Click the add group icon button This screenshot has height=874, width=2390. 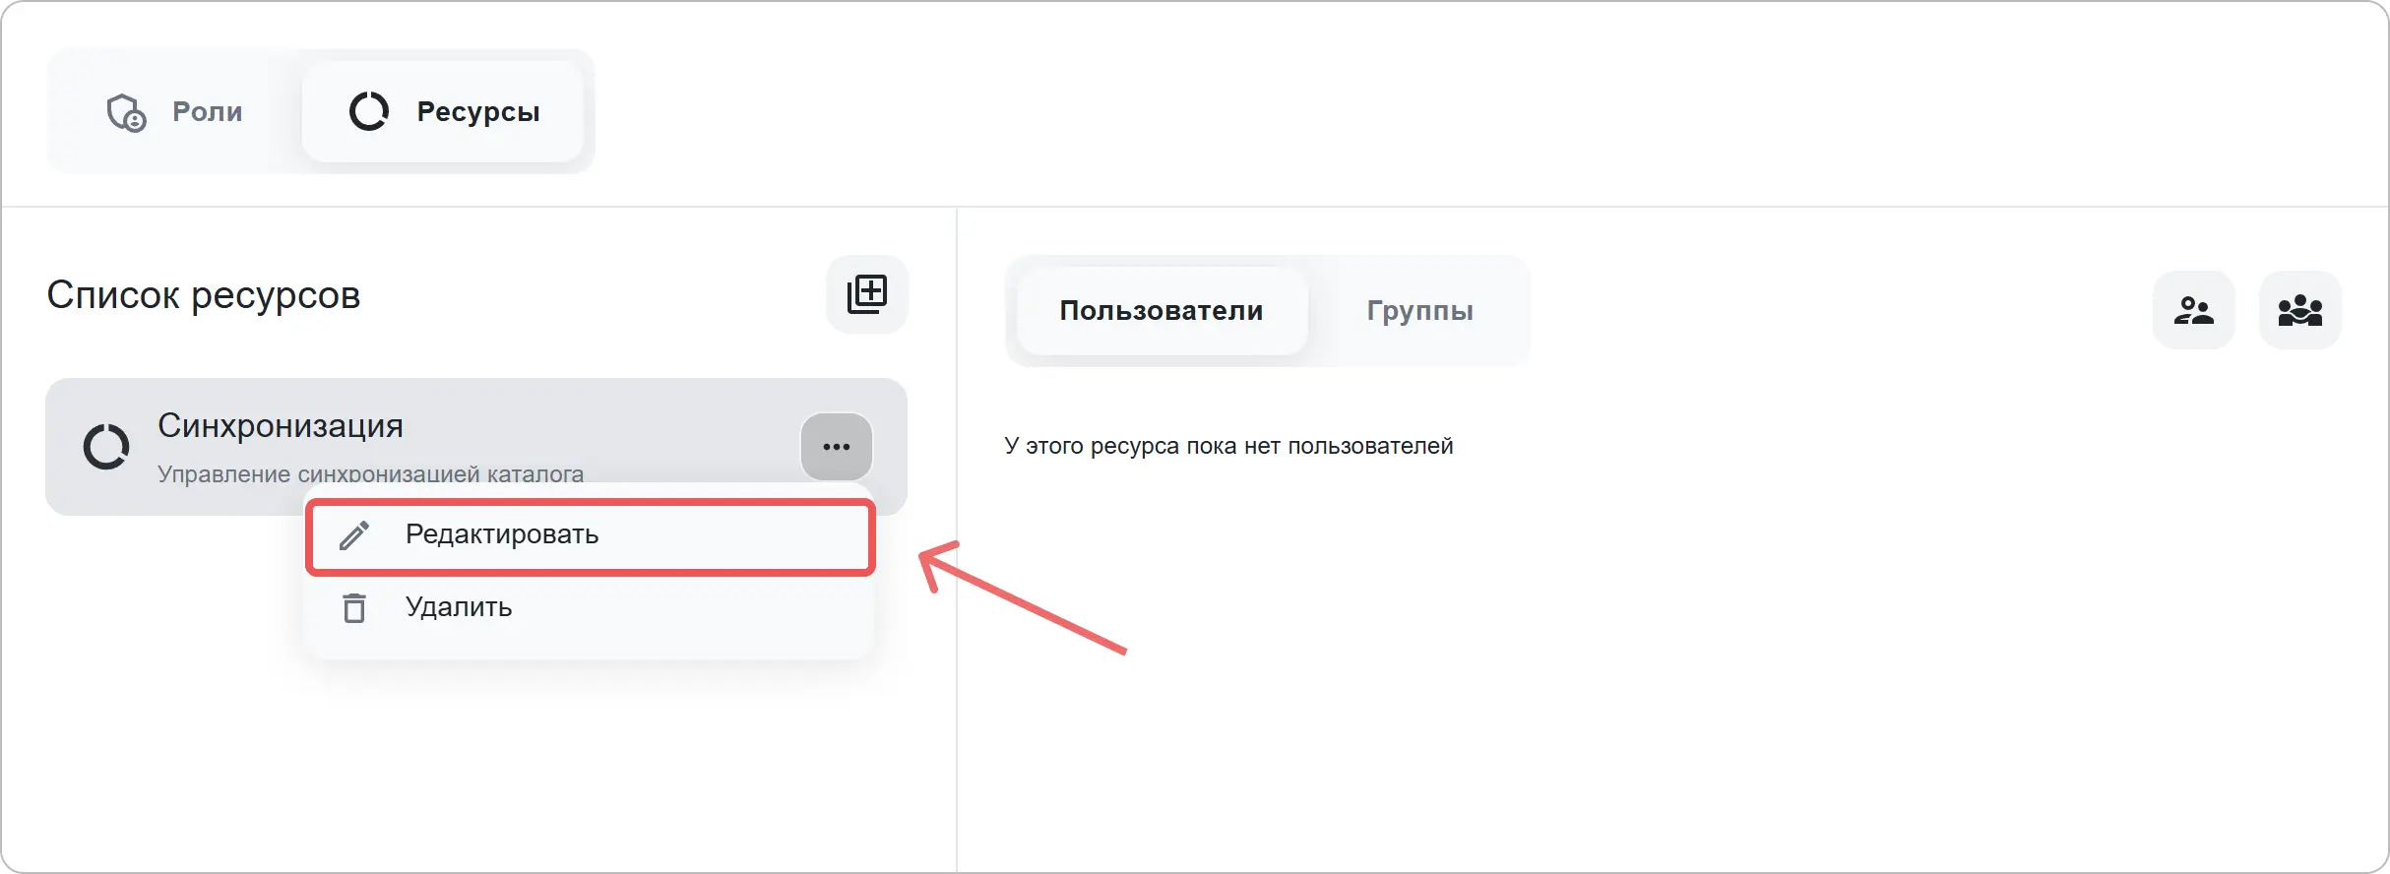click(x=2300, y=310)
